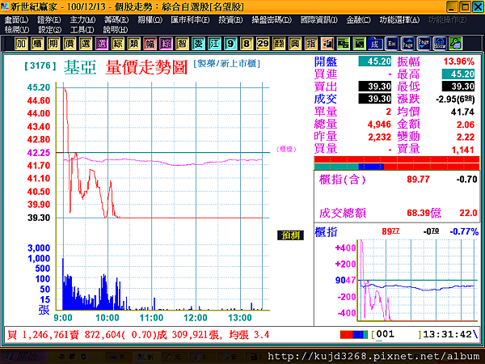Click the first green window-layout icon
The image size is (485, 364).
[344, 44]
